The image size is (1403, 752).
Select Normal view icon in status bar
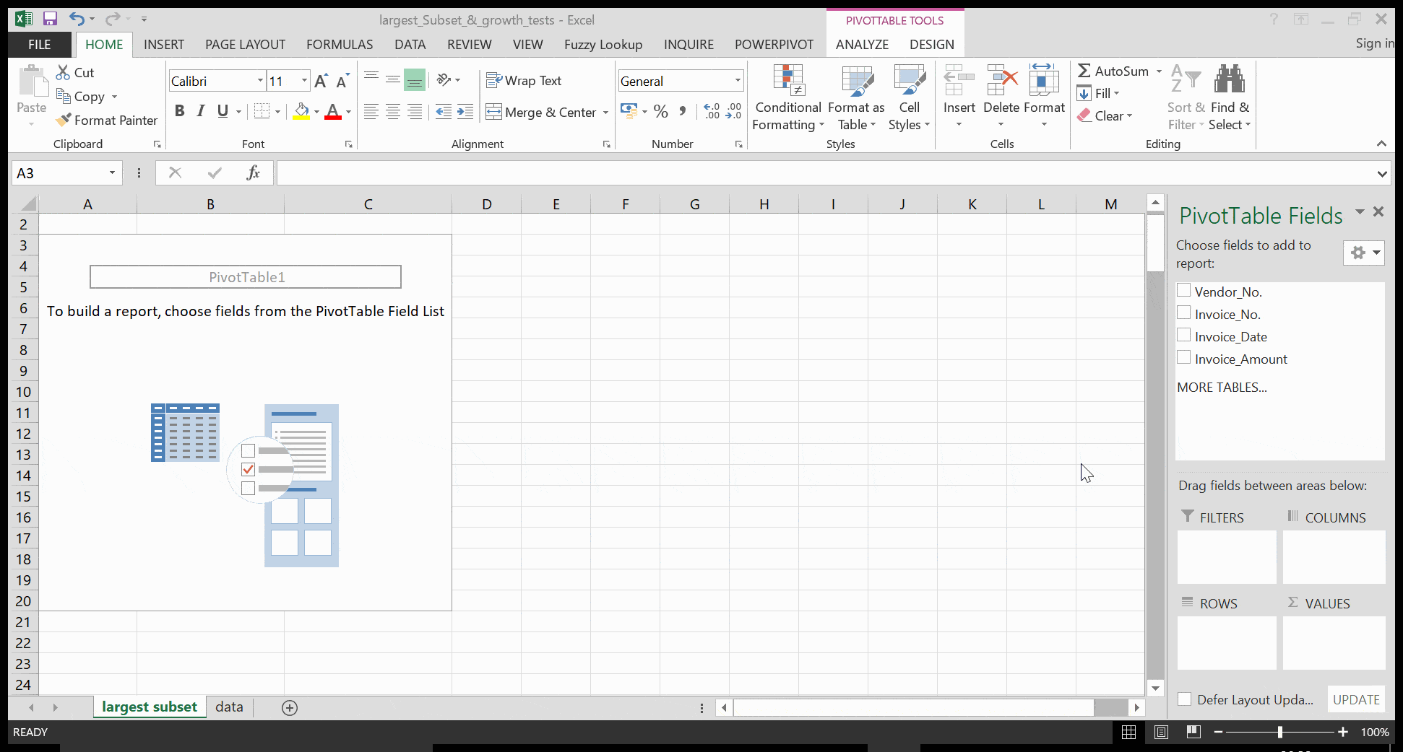pyautogui.click(x=1128, y=732)
